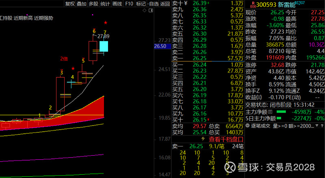Open the F10 company info tab
Screen dimensions: 325x178
click(129, 4)
